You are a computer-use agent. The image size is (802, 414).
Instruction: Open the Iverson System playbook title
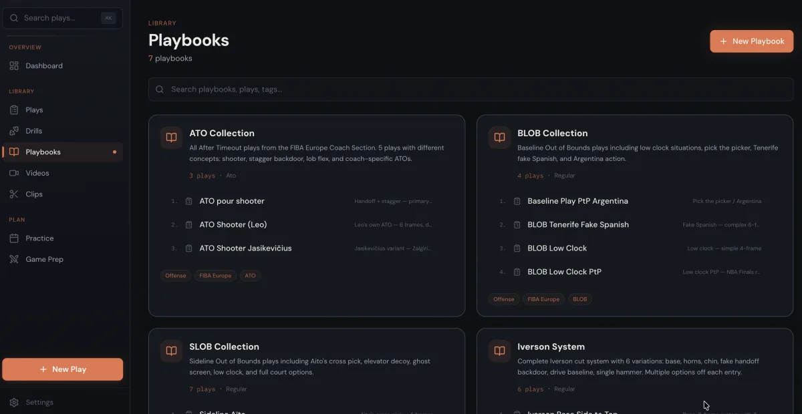coord(551,347)
